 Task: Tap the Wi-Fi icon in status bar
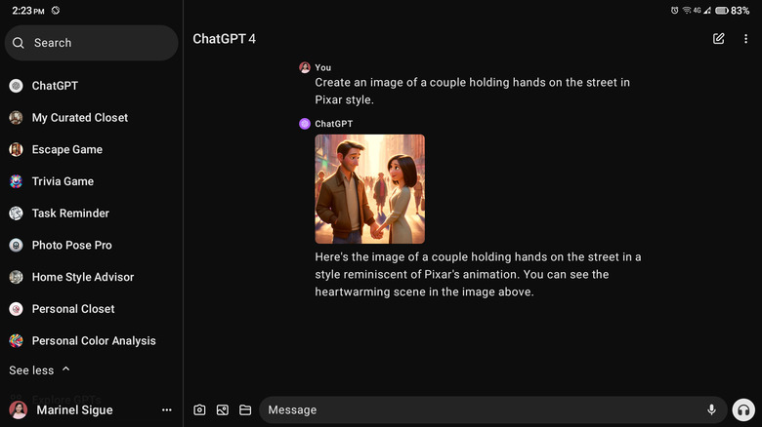click(687, 10)
